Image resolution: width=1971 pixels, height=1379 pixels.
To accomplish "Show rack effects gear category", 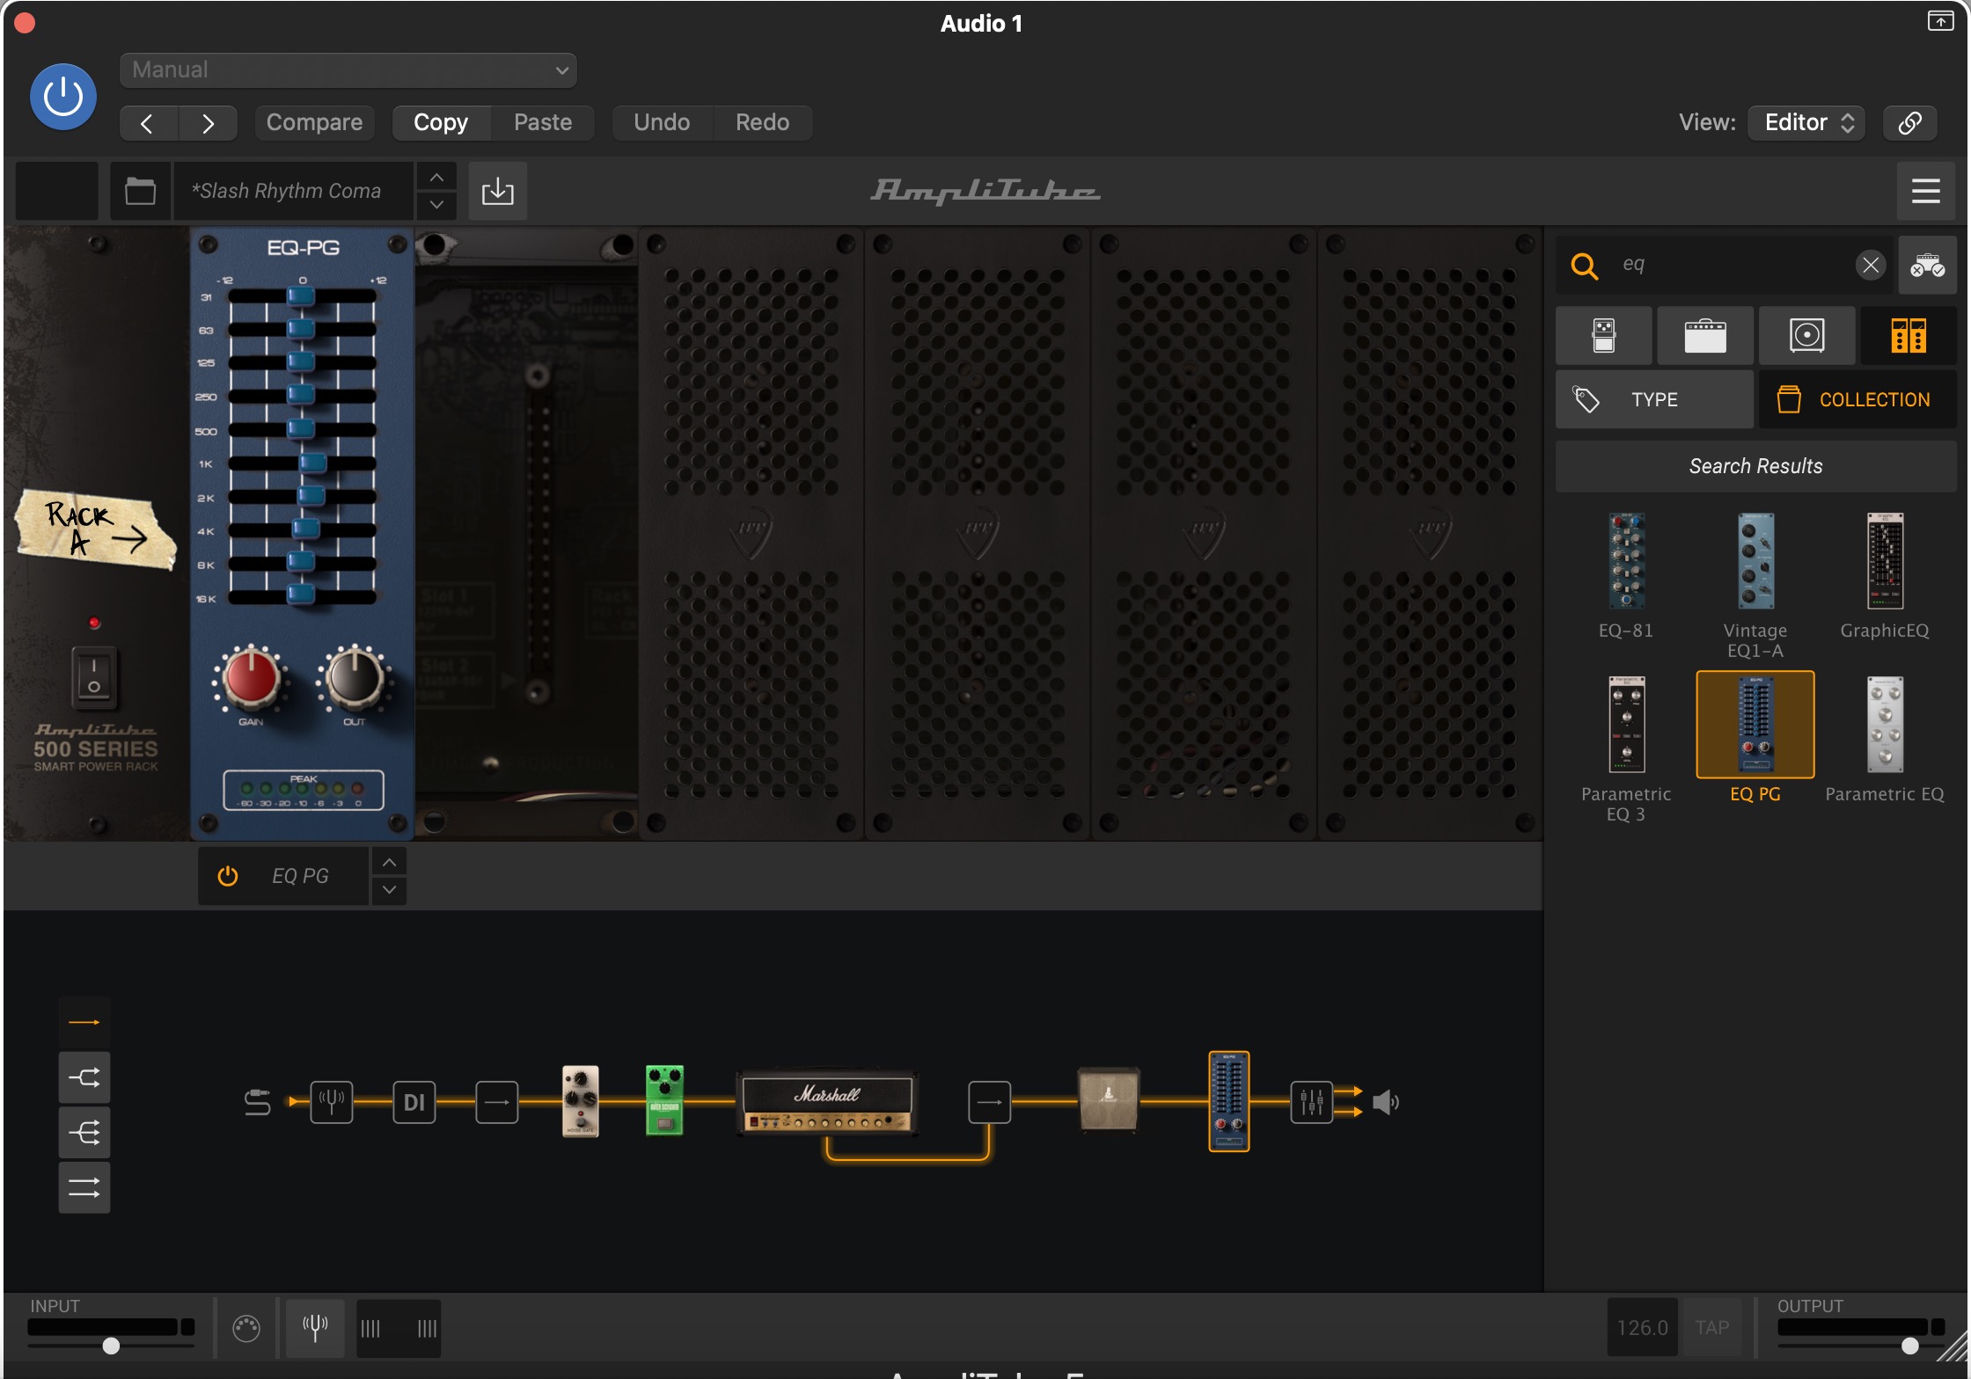I will (x=1909, y=336).
